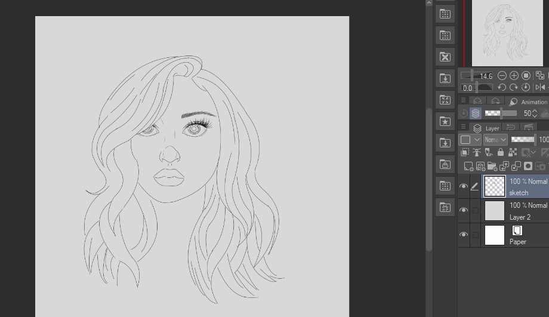Open the blending mode Normal dropdown

coord(495,140)
